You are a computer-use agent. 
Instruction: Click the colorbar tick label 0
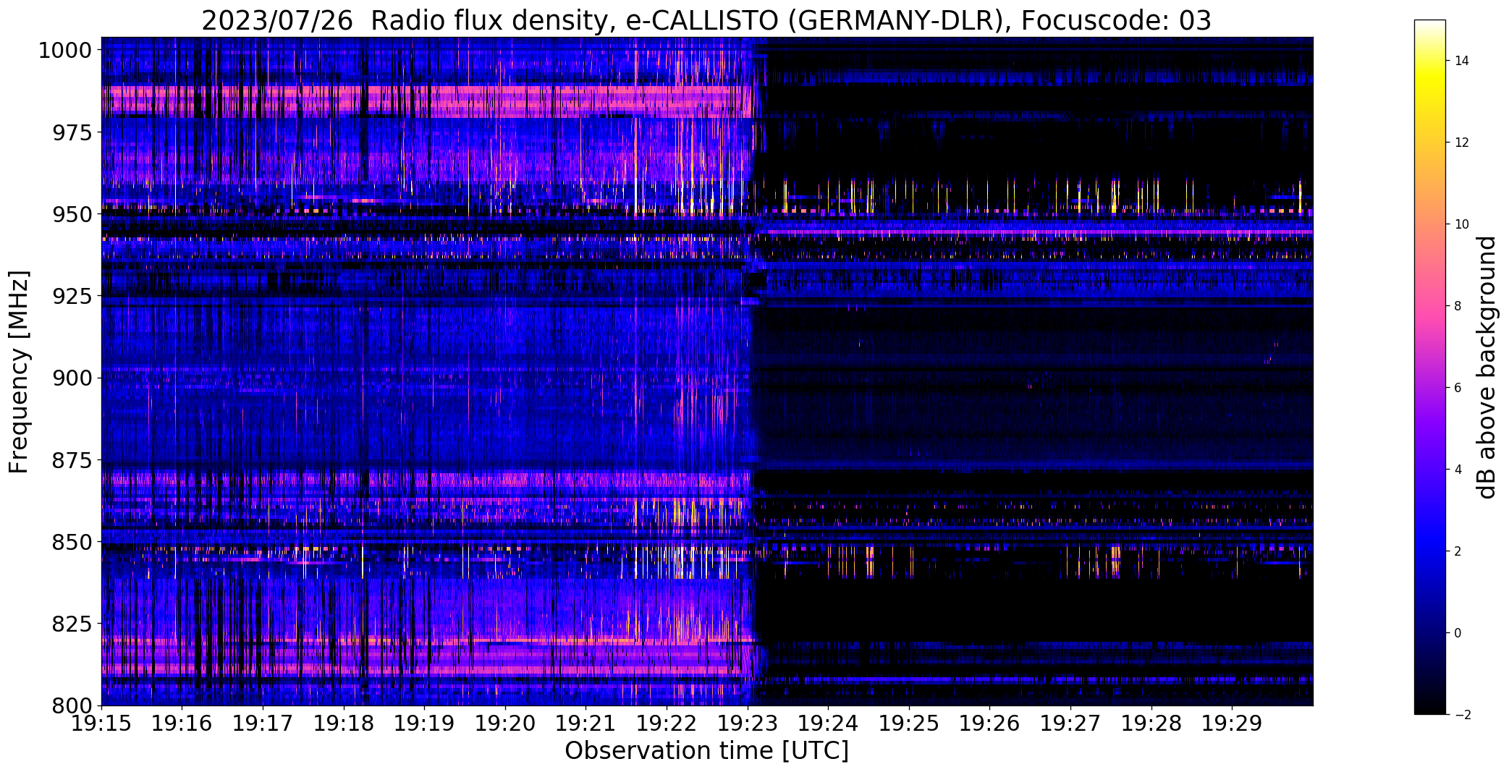point(1458,633)
